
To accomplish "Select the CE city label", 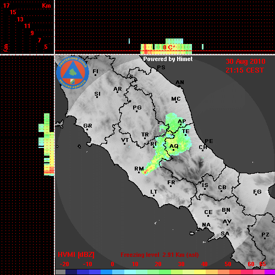I will tap(208, 212).
